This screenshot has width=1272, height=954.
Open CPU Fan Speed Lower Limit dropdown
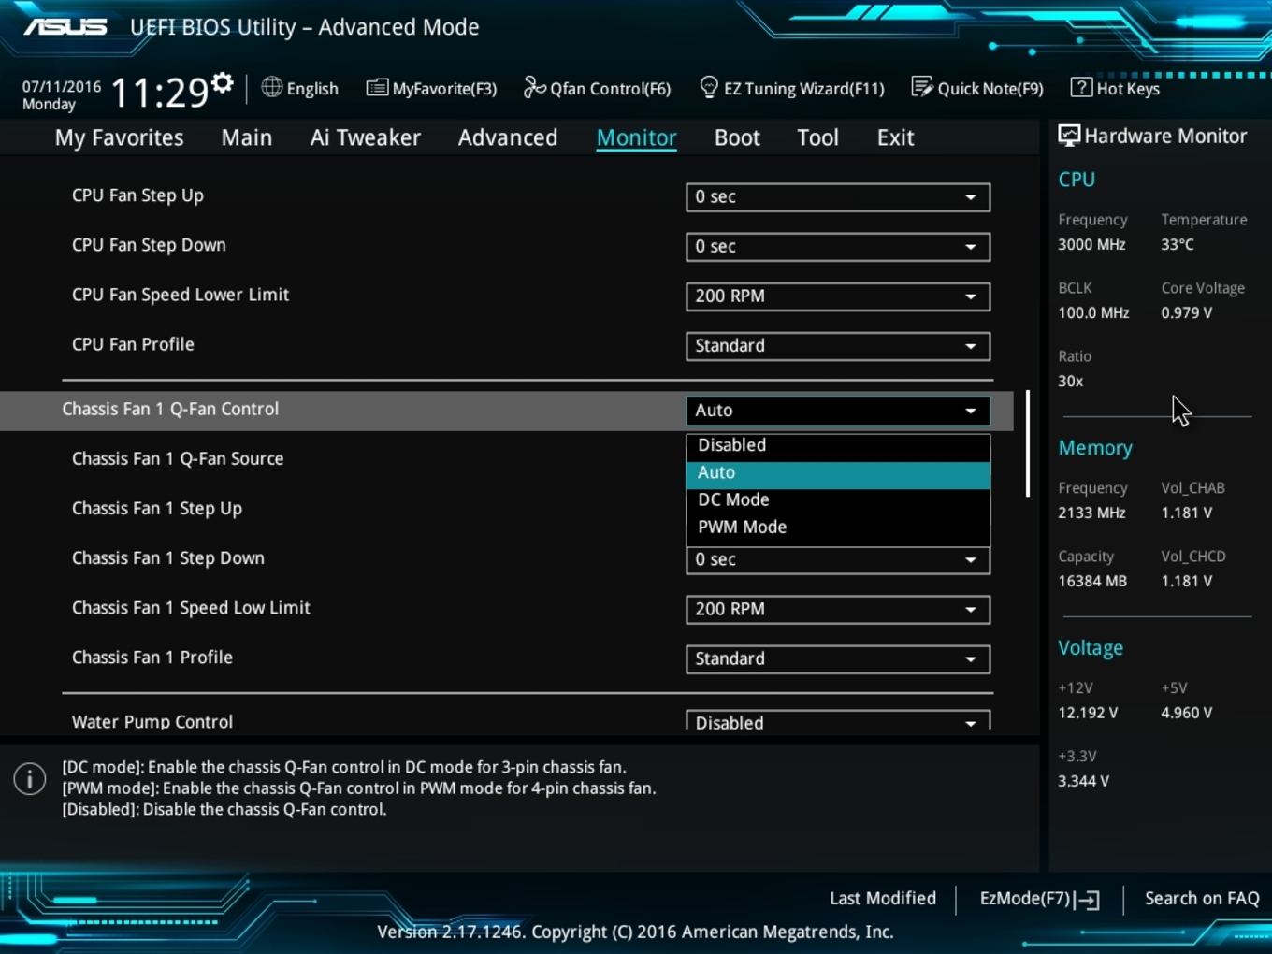[x=838, y=296]
